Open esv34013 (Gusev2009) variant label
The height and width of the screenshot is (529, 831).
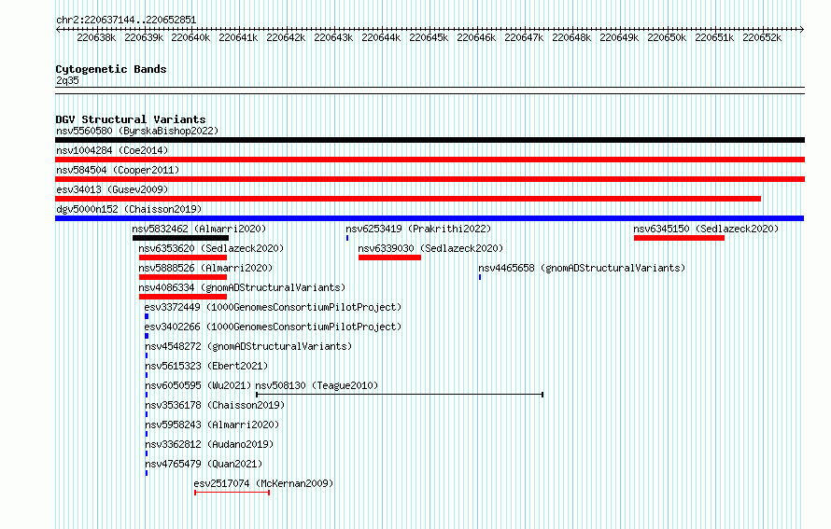click(112, 189)
